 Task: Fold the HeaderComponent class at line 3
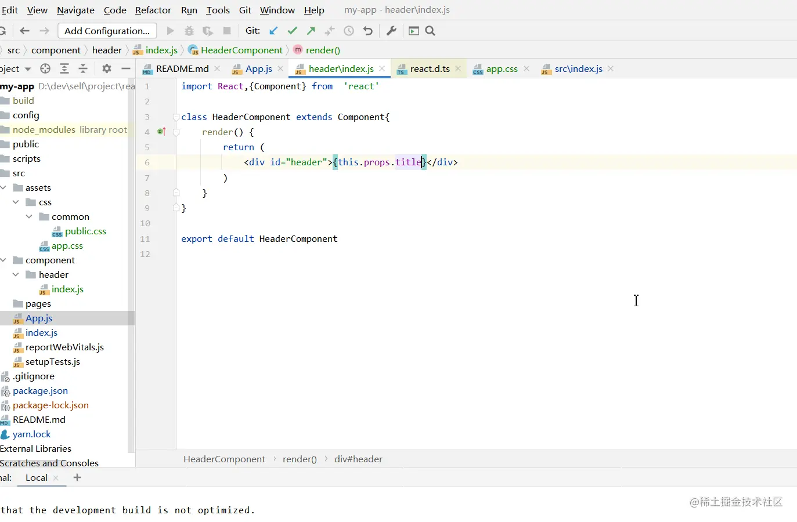[176, 117]
